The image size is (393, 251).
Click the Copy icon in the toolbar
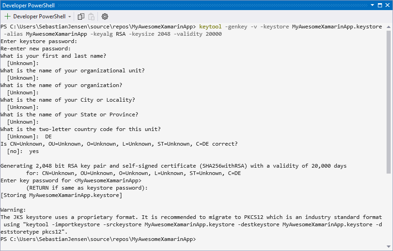pyautogui.click(x=81, y=16)
